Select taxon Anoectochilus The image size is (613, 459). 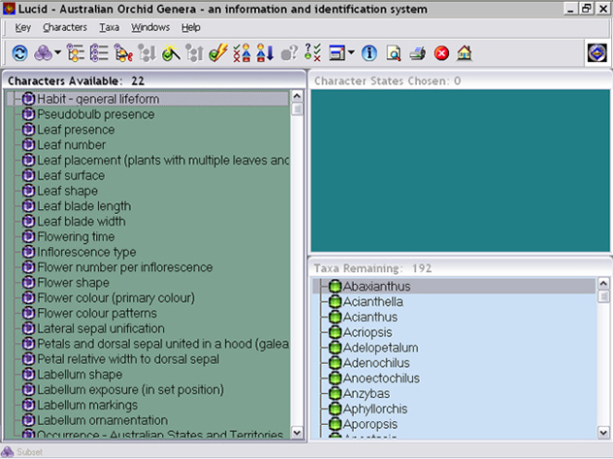[x=381, y=379]
